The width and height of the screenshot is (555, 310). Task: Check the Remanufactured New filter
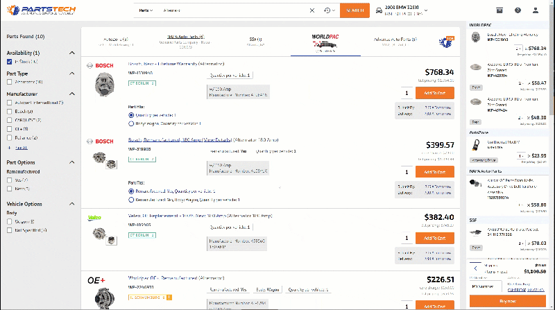click(x=10, y=189)
